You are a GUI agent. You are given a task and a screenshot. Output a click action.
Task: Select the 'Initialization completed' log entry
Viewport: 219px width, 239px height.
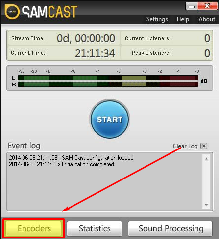tap(62, 164)
